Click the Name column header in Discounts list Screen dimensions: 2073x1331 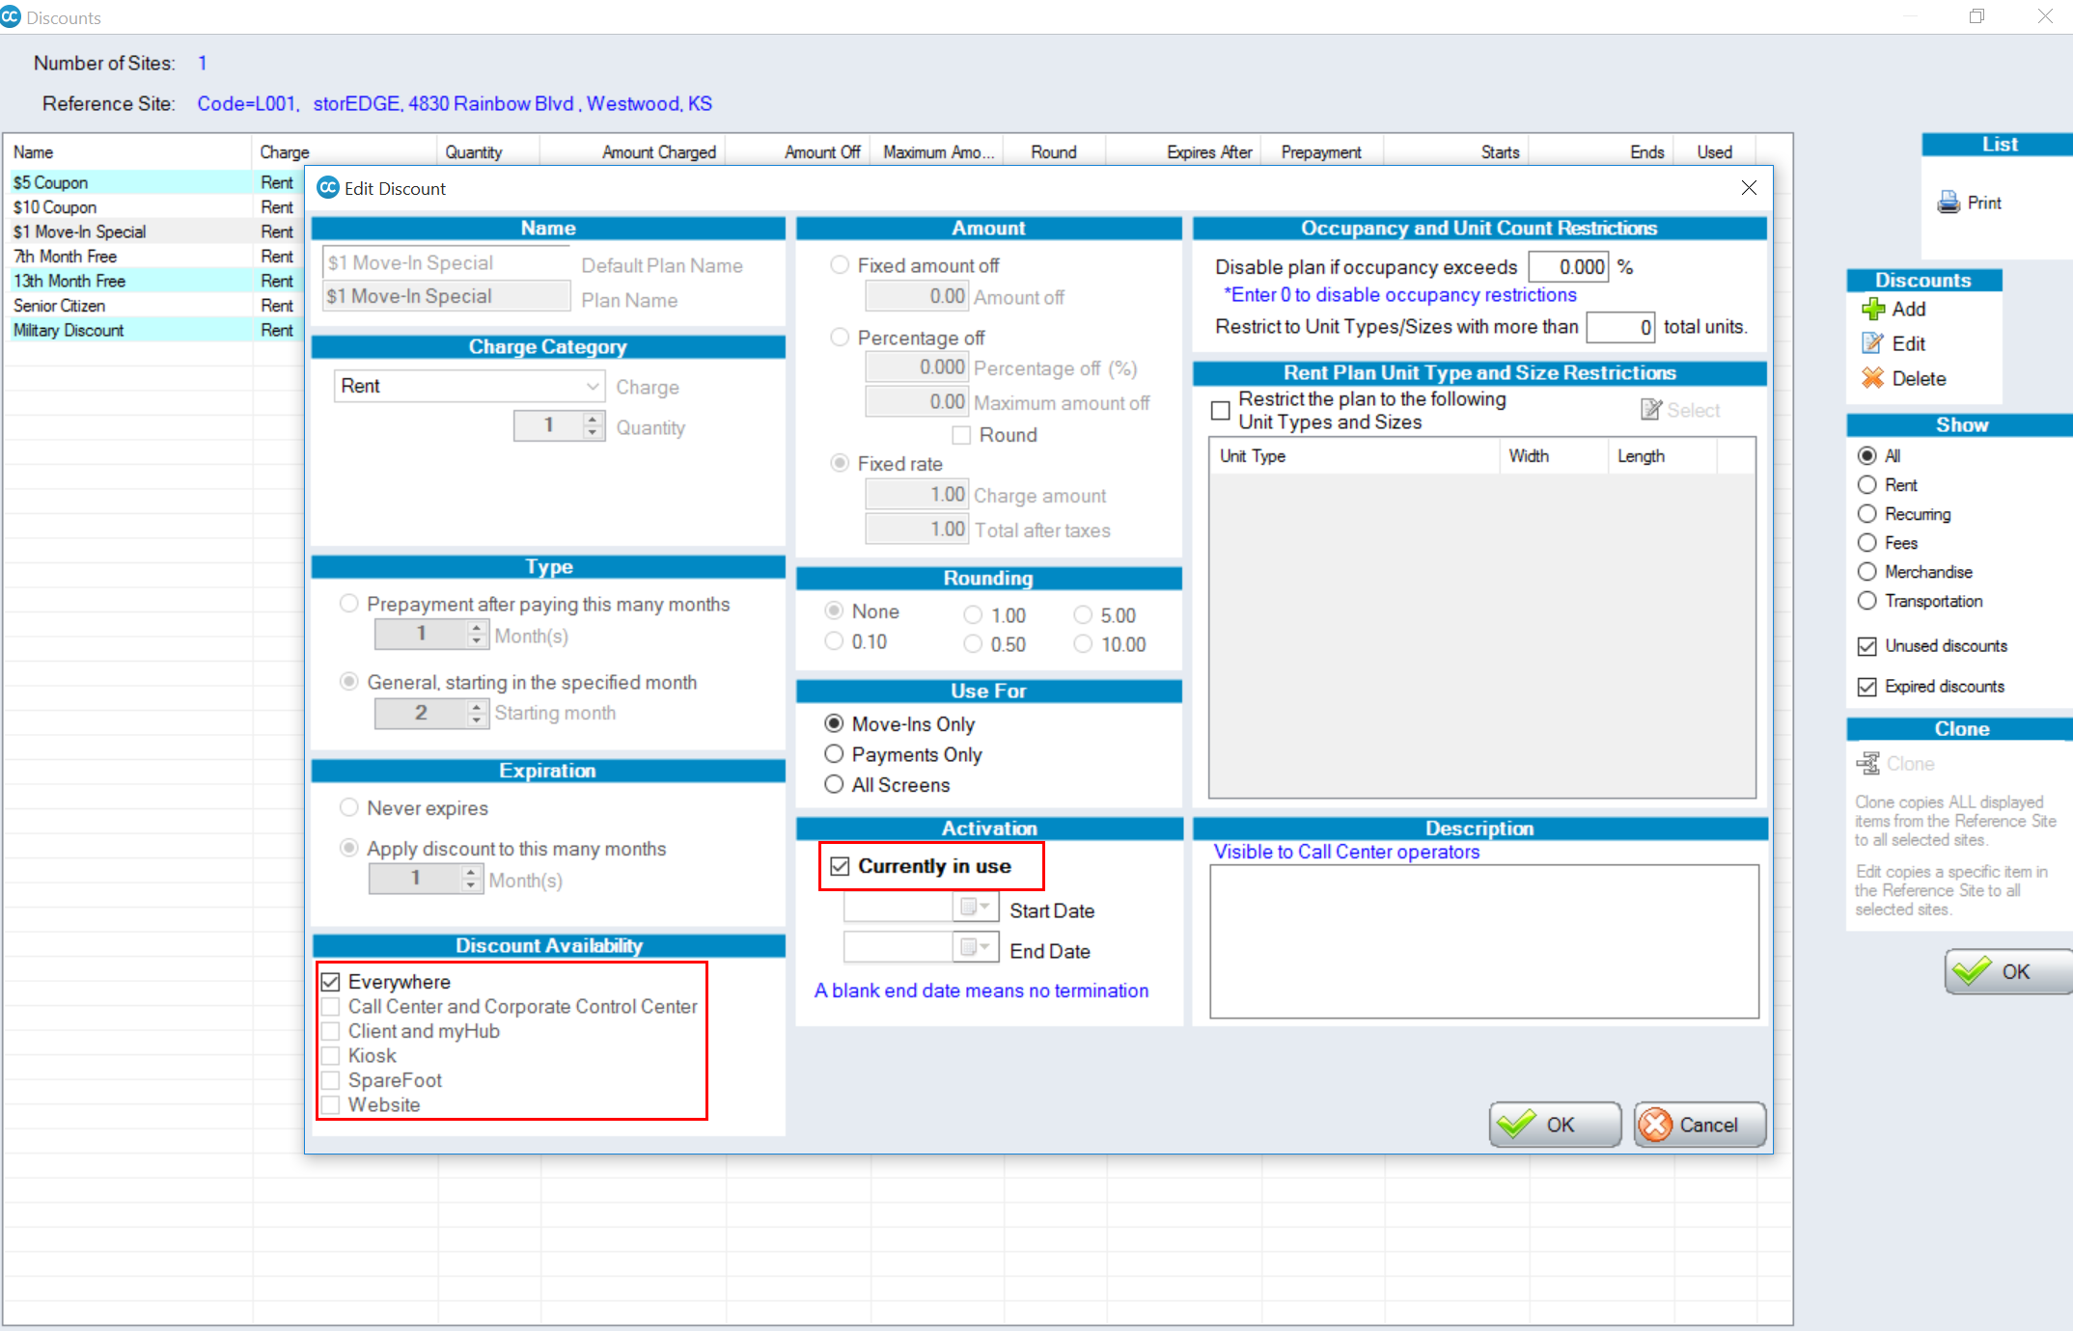(x=128, y=152)
